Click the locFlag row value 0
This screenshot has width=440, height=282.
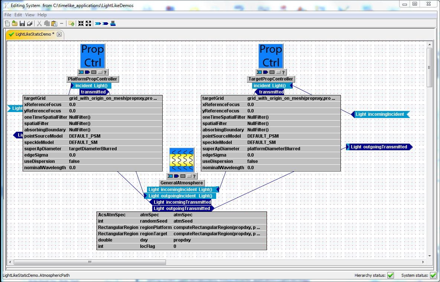coord(175,246)
